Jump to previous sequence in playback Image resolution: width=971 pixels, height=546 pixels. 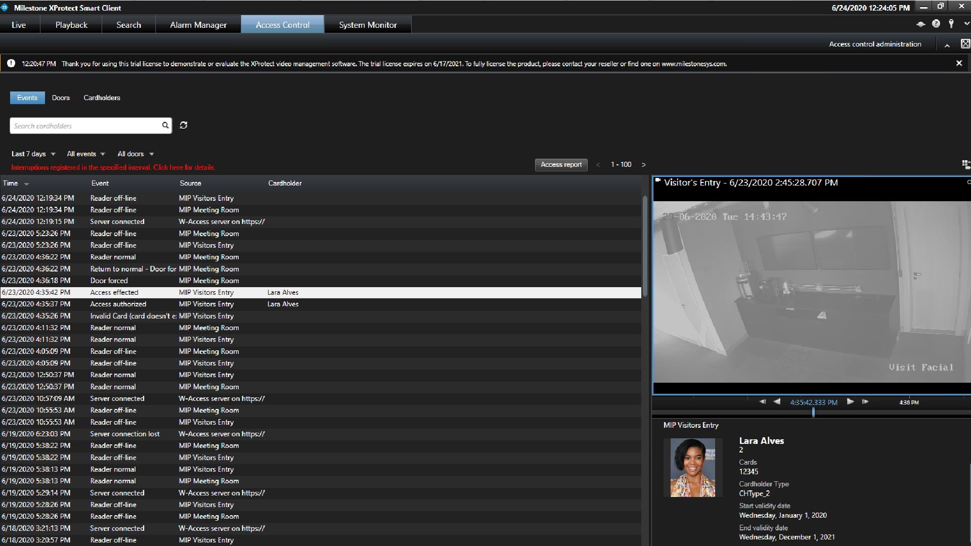(x=762, y=402)
